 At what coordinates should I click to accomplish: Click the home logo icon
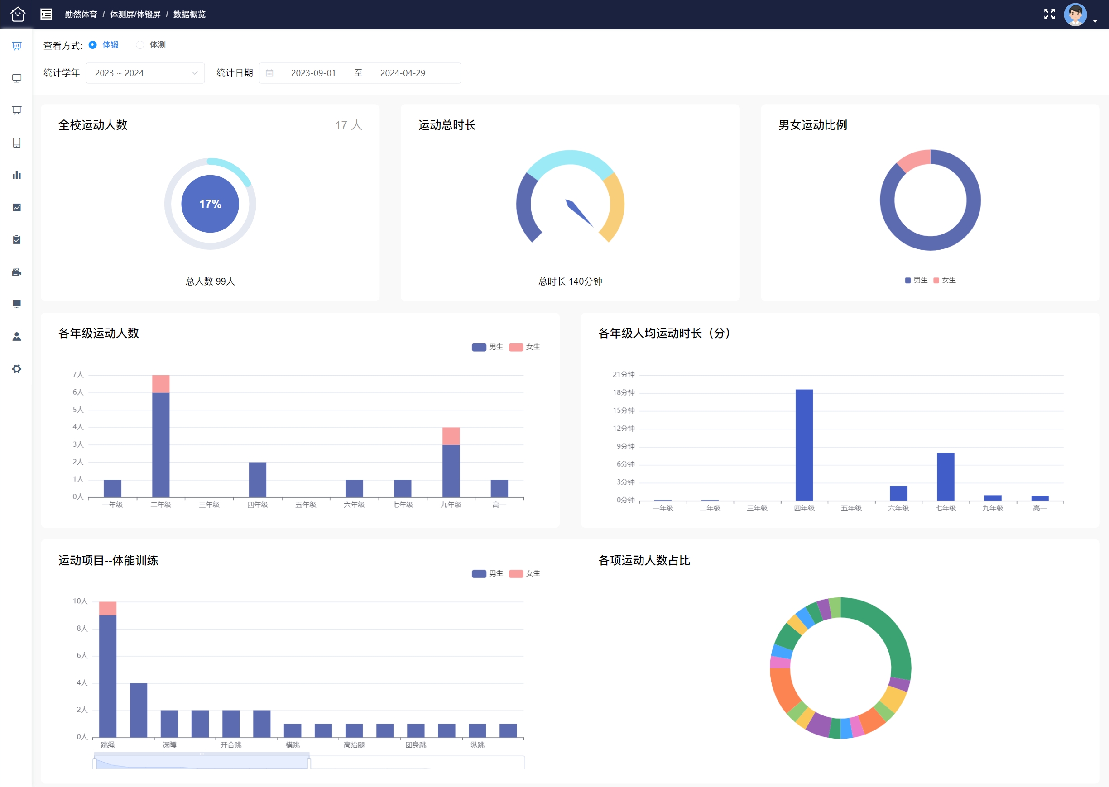coord(18,14)
